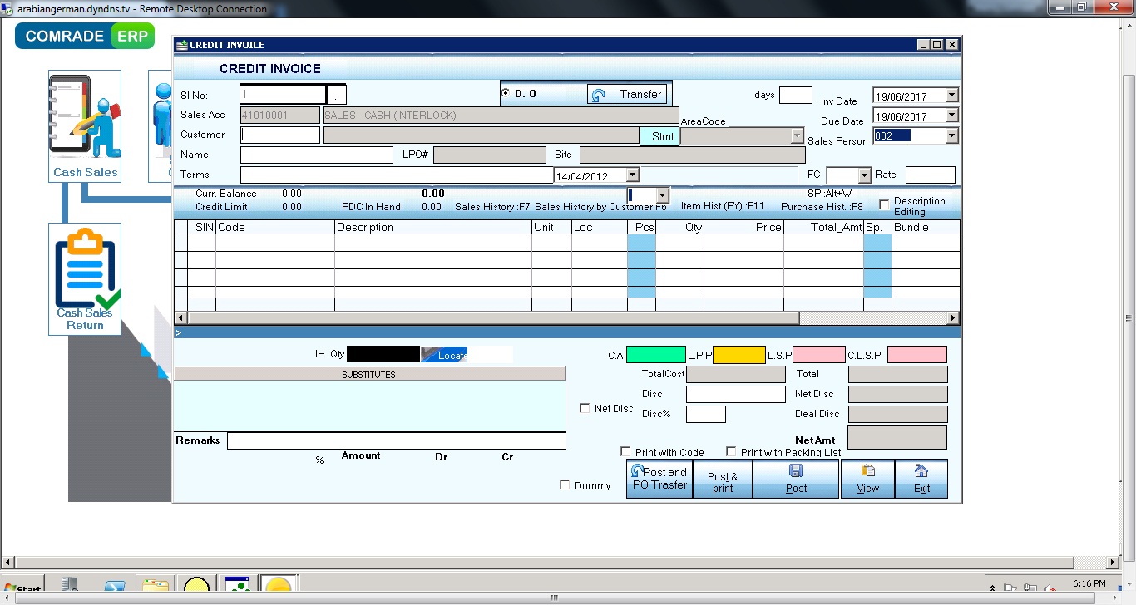Viewport: 1136px width, 605px height.
Task: Click the Stmt button
Action: 659,135
